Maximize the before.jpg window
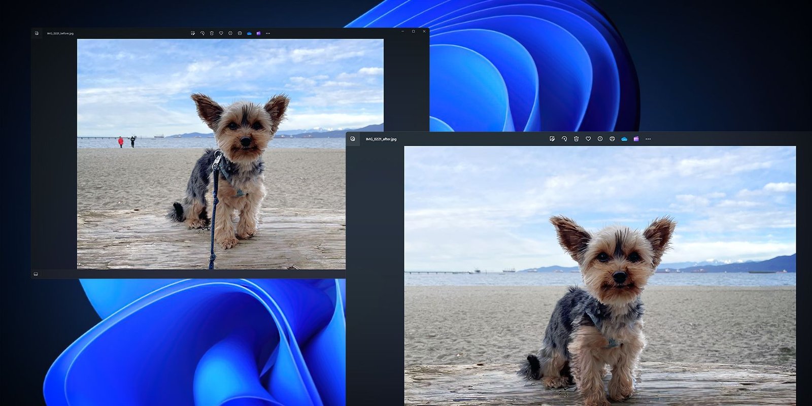This screenshot has height=406, width=812. pyautogui.click(x=414, y=31)
